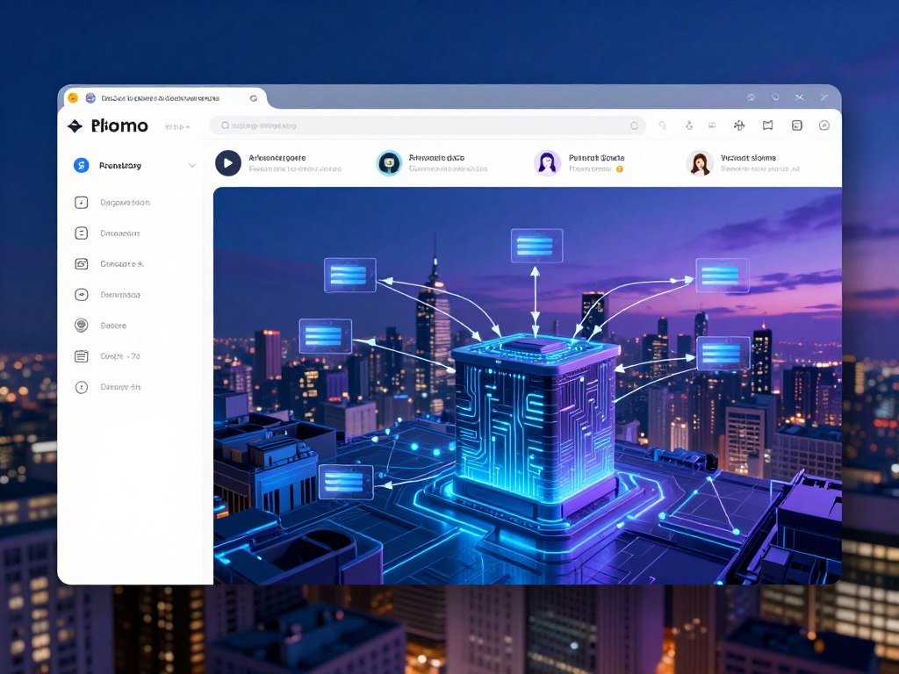This screenshot has width=899, height=674.
Task: Click the second faint circle icon in the title bar
Action: click(x=775, y=97)
